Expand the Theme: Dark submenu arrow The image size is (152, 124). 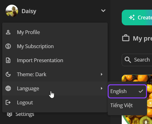click(x=102, y=74)
